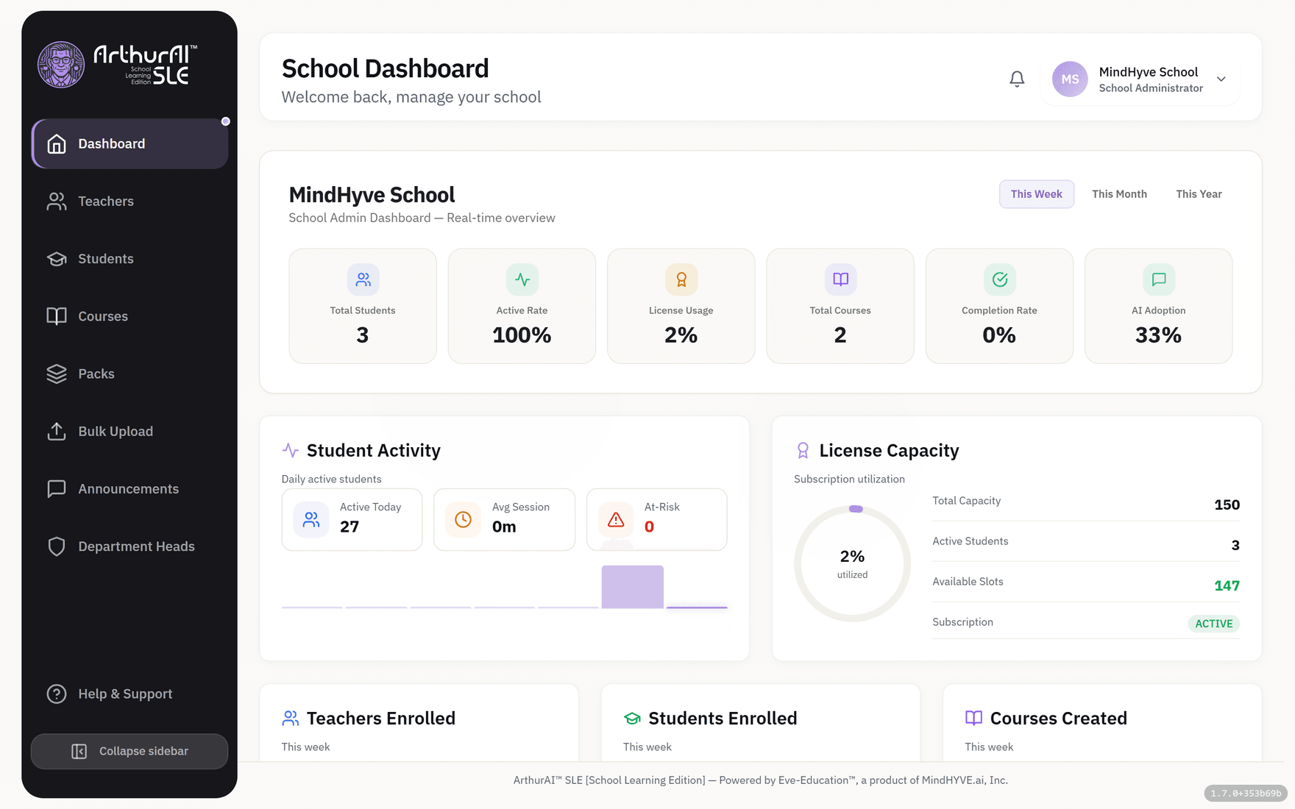Viewport: 1295px width, 809px height.
Task: Click the Active Today value 27
Action: (350, 527)
